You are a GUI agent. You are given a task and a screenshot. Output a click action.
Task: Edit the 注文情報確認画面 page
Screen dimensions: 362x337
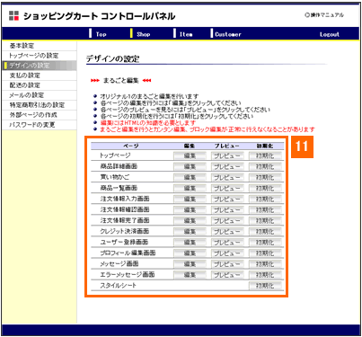click(190, 209)
